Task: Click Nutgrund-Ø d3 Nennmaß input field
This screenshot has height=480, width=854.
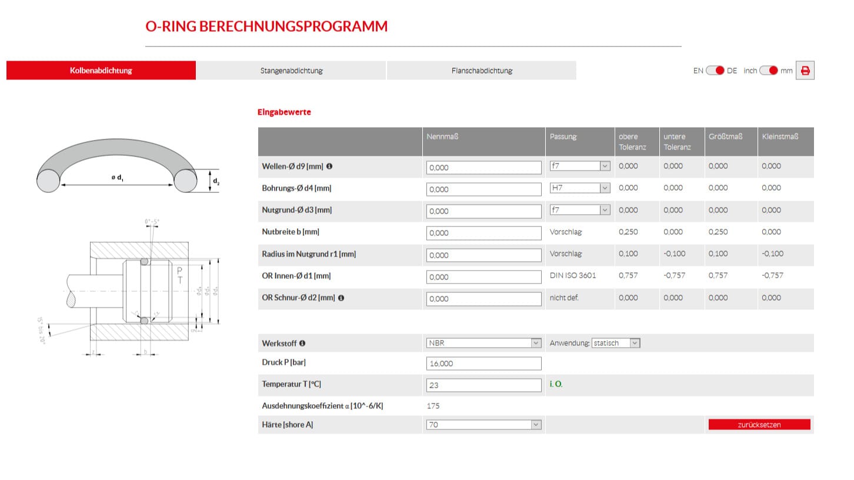Action: (483, 211)
